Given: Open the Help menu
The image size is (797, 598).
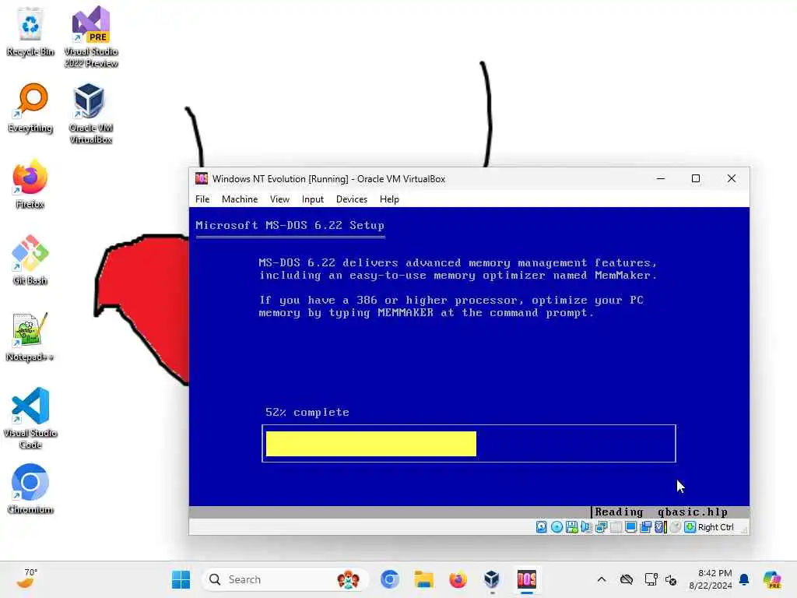Looking at the screenshot, I should (389, 199).
